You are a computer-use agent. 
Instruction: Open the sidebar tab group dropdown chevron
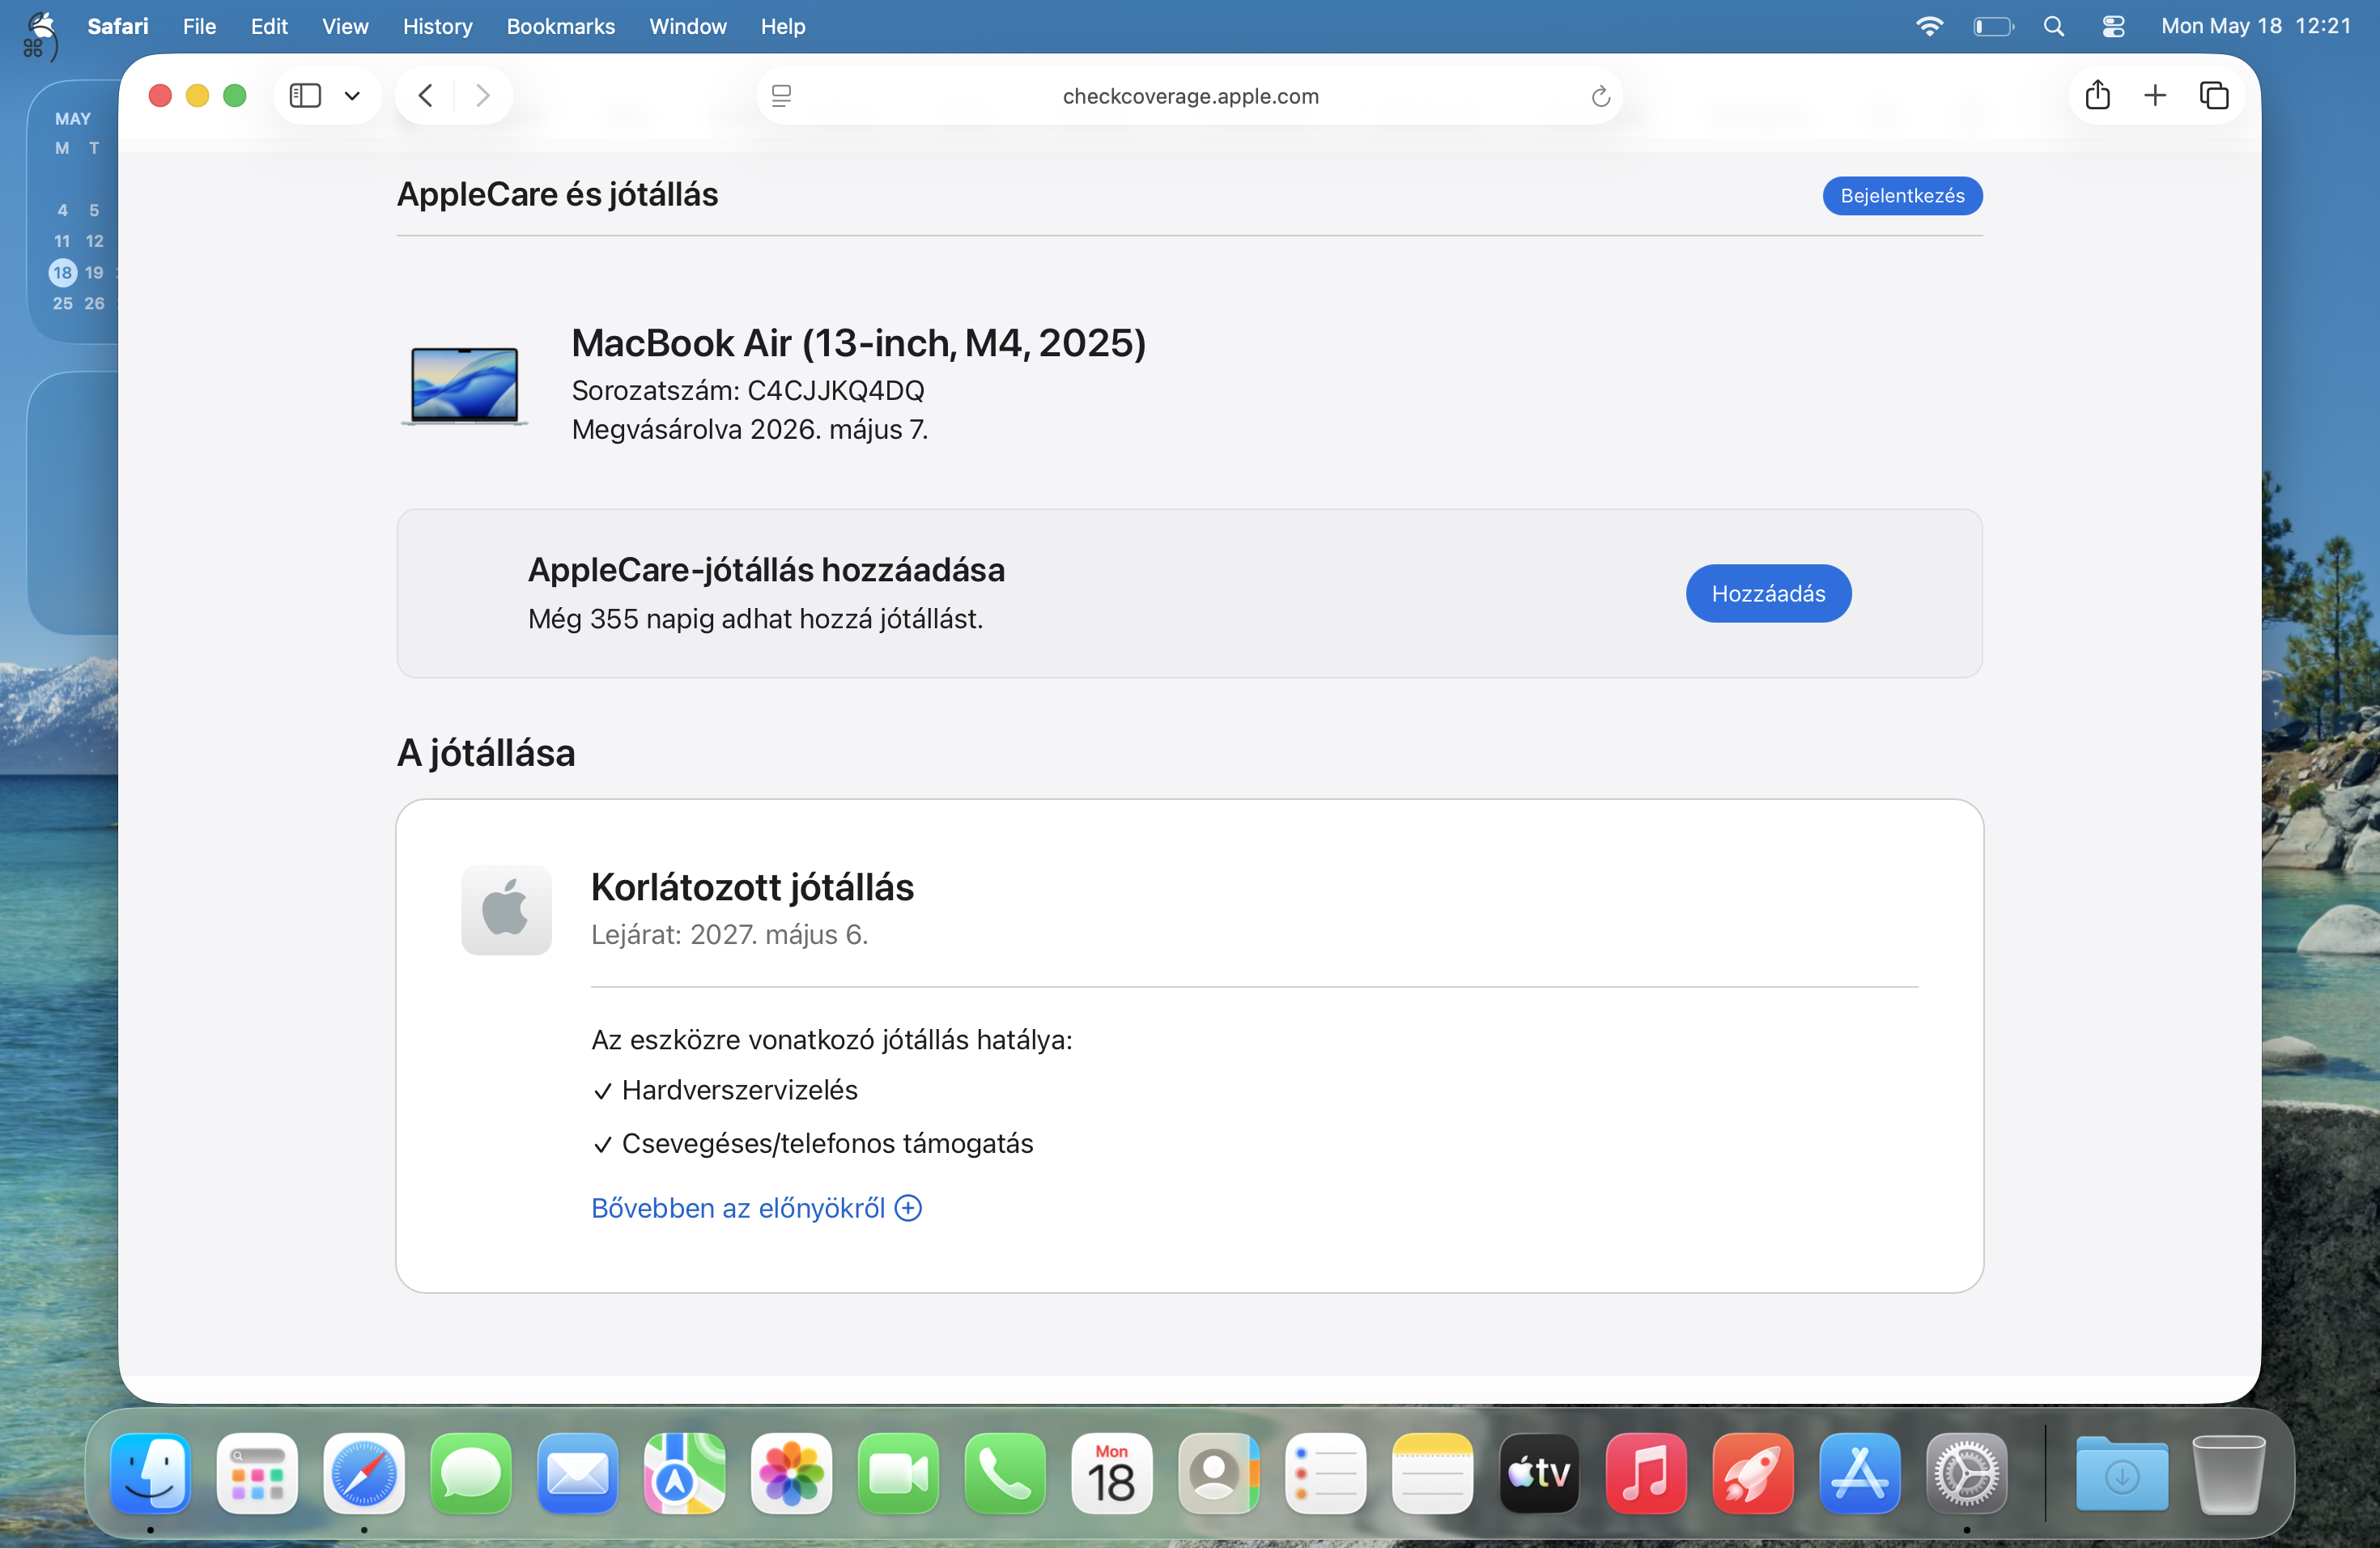click(352, 96)
